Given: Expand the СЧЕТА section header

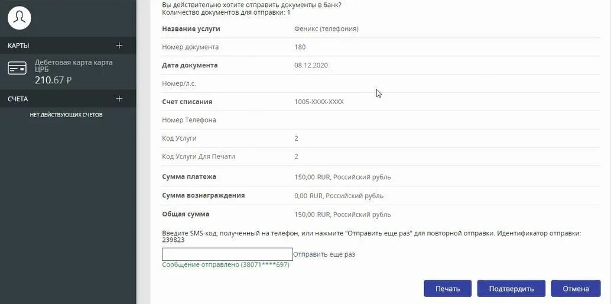Looking at the screenshot, I should pos(68,99).
